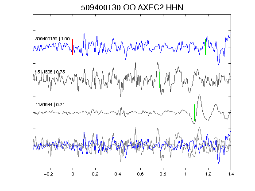Click the red pick marker at time zero

[x=73, y=47]
